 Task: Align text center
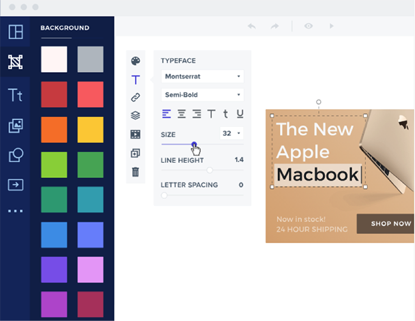(x=181, y=114)
